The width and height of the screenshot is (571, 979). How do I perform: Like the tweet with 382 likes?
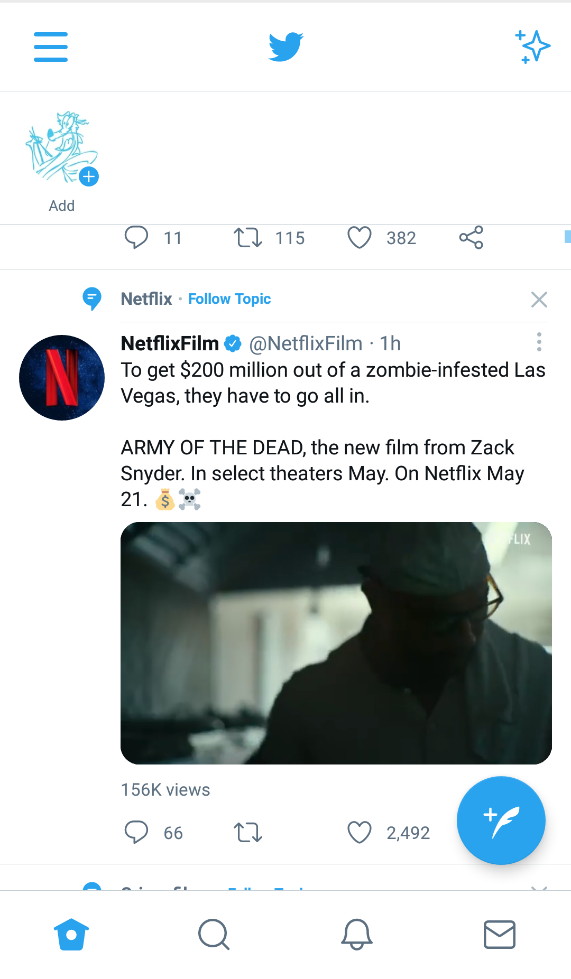360,237
